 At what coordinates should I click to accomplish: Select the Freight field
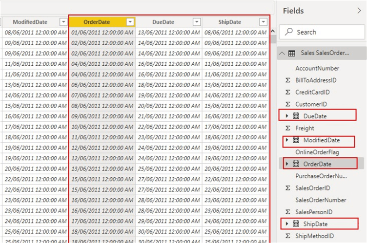click(305, 128)
